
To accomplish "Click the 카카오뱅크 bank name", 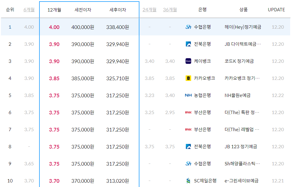I will (205, 78).
